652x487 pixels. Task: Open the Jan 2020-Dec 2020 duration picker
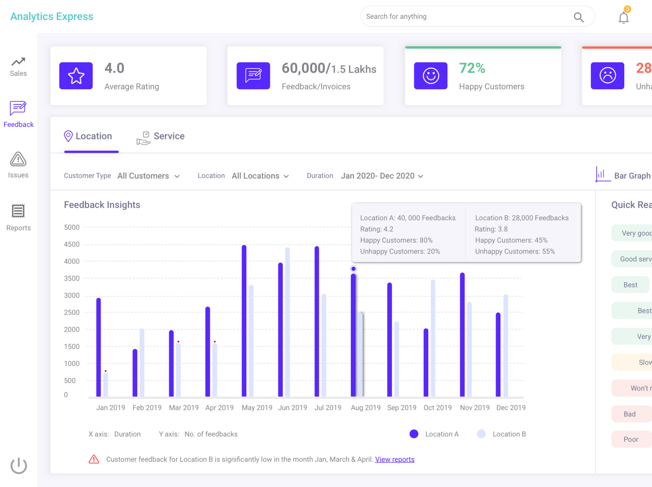pos(381,176)
